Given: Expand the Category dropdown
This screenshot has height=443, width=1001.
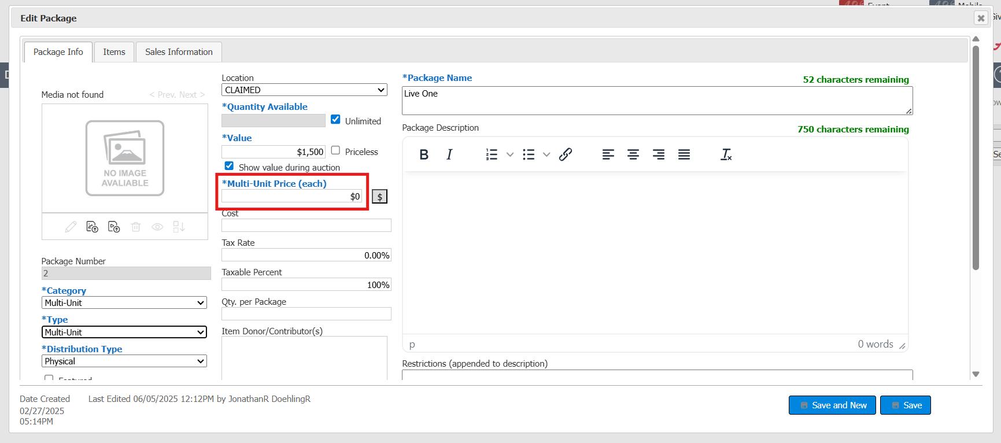Looking at the screenshot, I should (x=124, y=303).
